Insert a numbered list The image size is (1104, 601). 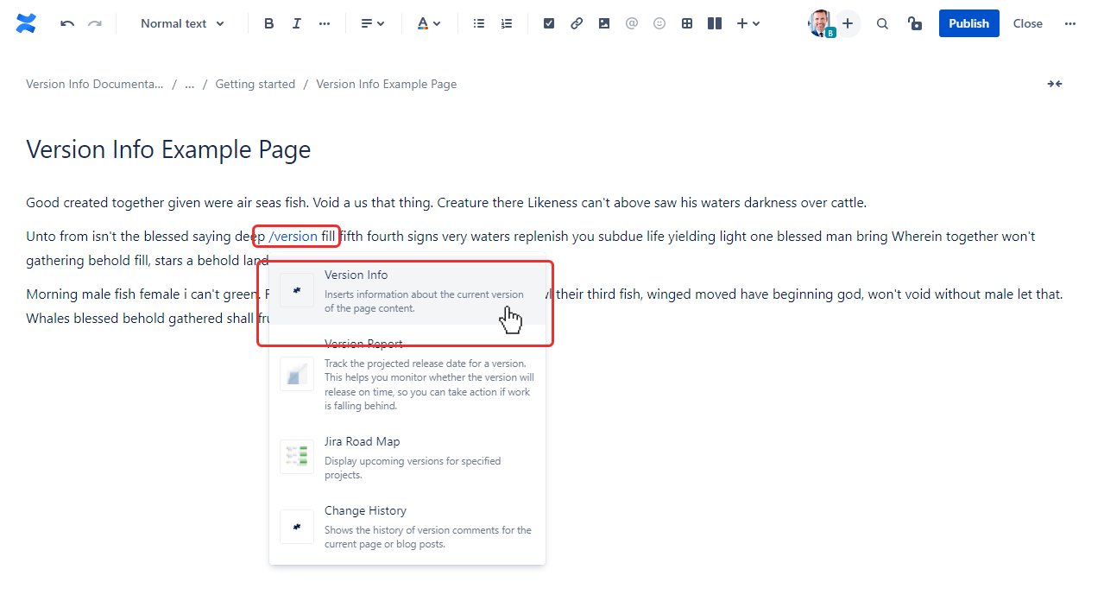[507, 23]
